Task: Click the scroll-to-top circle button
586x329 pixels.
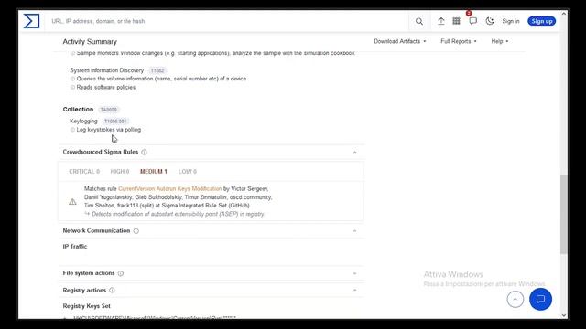Action: tap(515, 299)
